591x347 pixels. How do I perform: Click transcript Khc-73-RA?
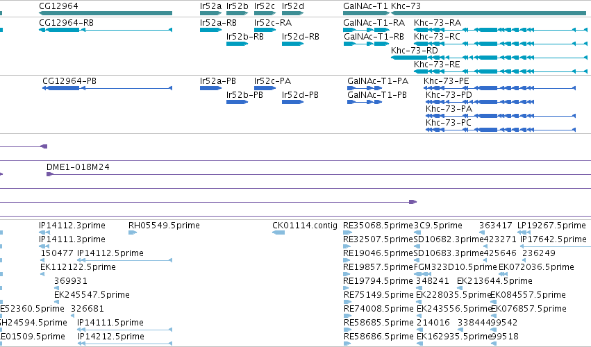tap(438, 23)
